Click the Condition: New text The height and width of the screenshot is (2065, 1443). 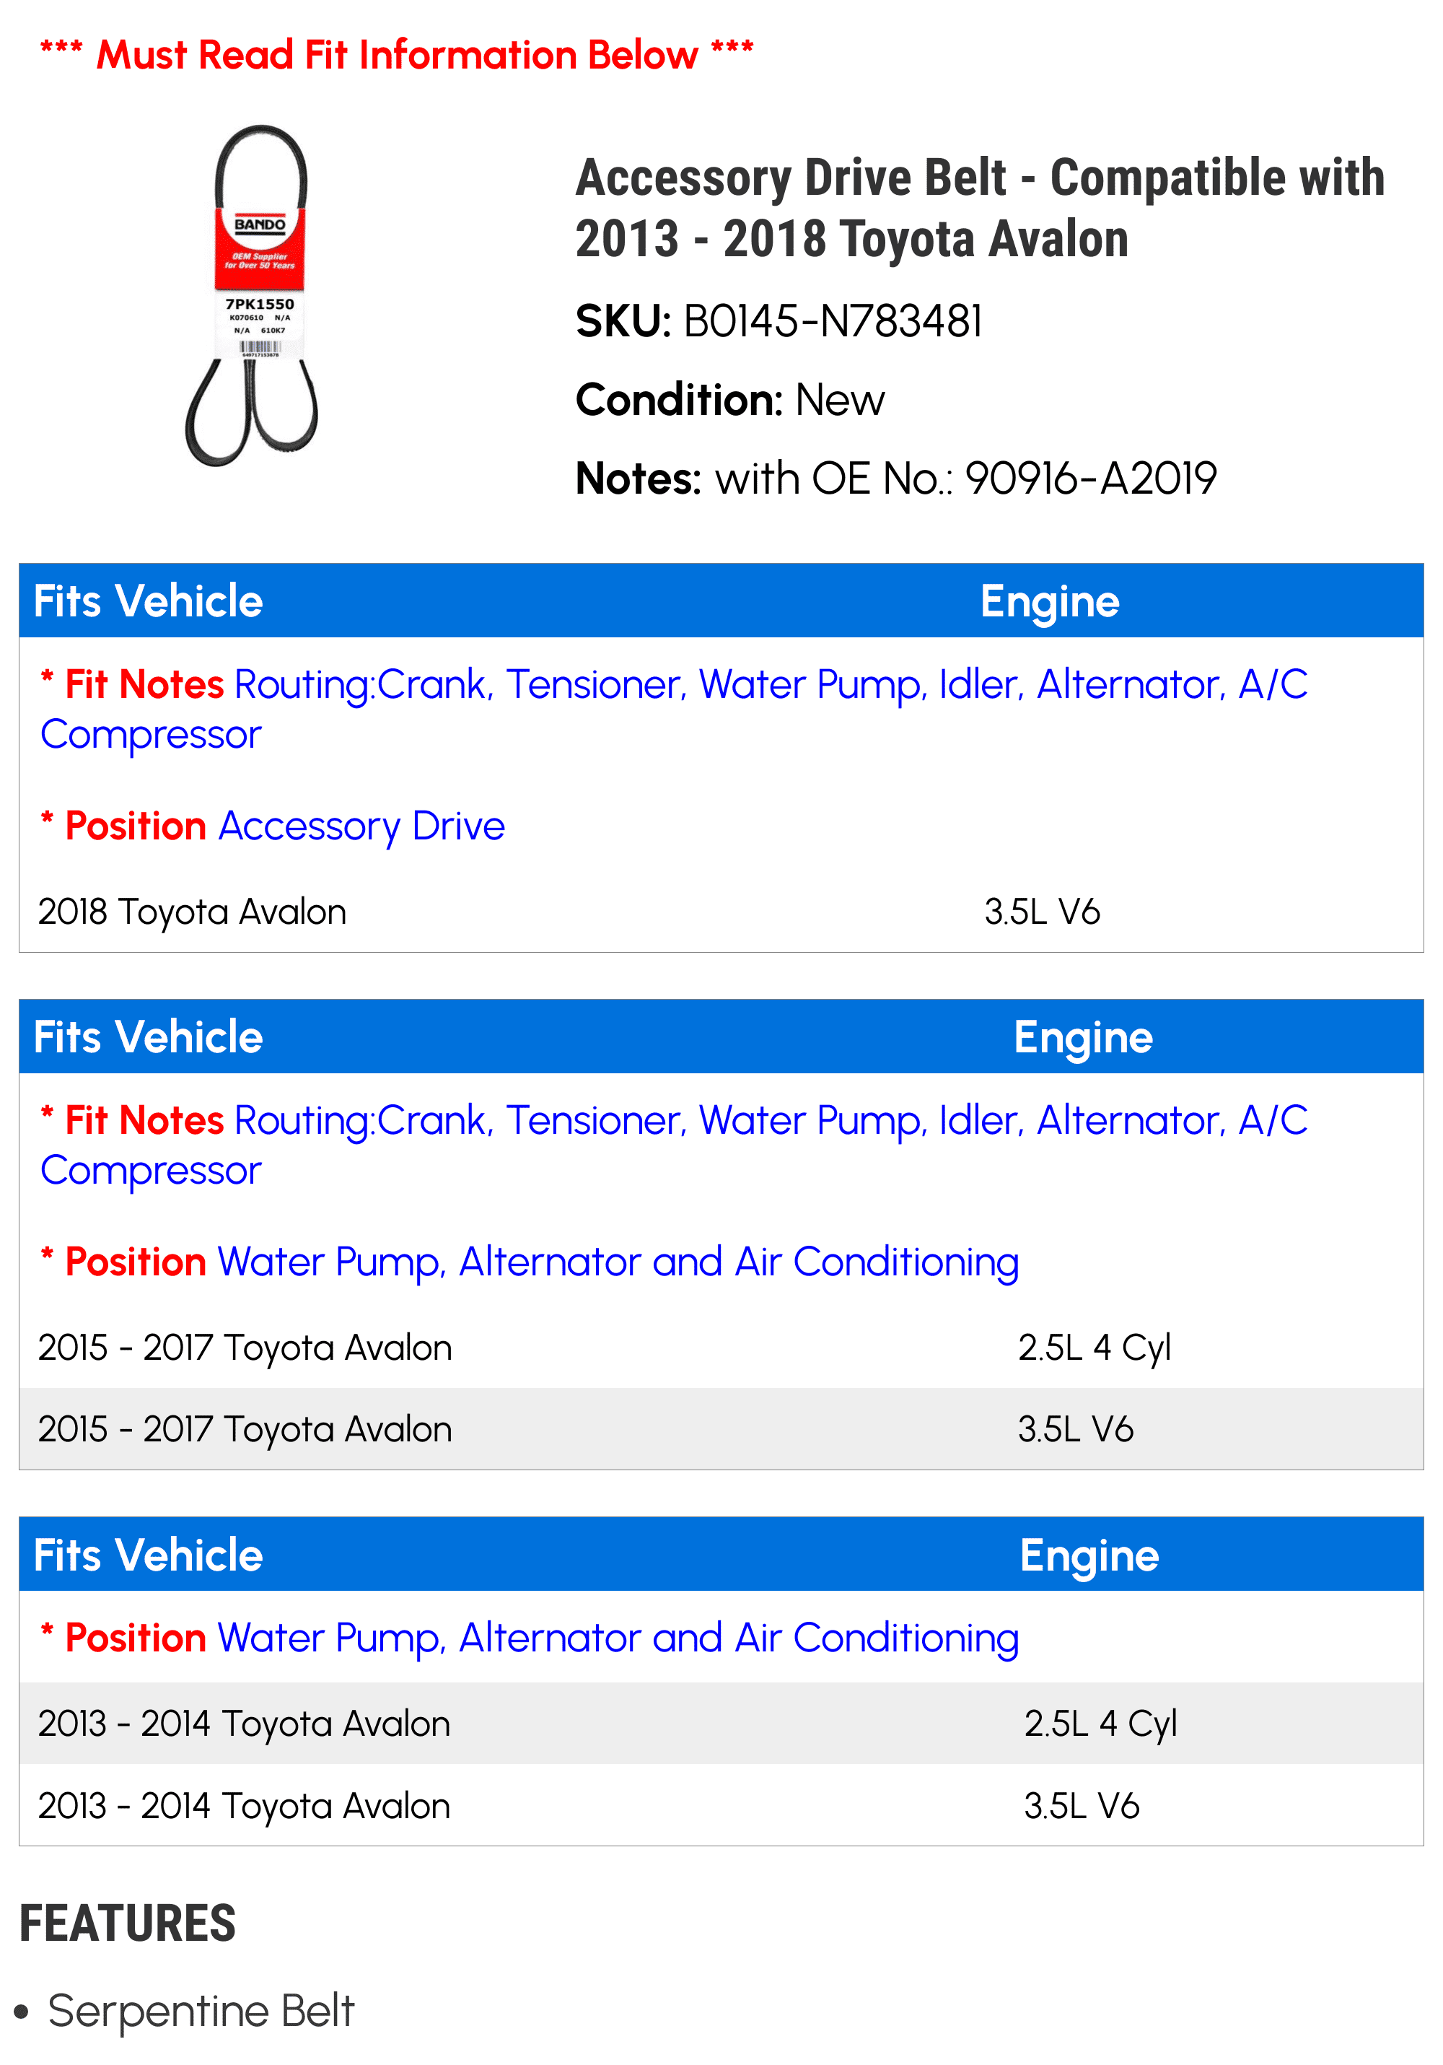tap(730, 399)
